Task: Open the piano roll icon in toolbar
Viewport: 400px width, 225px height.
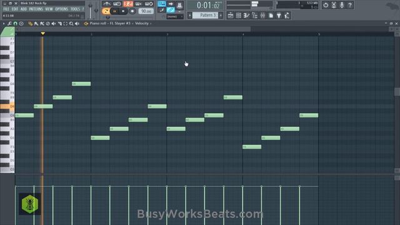Action: coord(246,16)
